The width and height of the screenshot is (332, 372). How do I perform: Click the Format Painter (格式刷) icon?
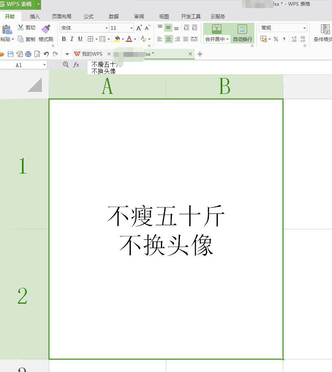pos(46,30)
